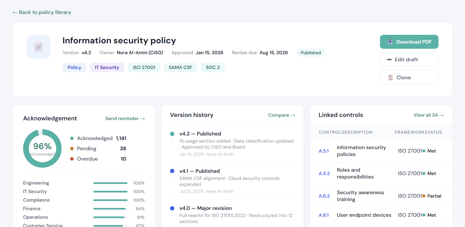The image size is (465, 227).
Task: Open Edit draft
Action: (x=409, y=60)
